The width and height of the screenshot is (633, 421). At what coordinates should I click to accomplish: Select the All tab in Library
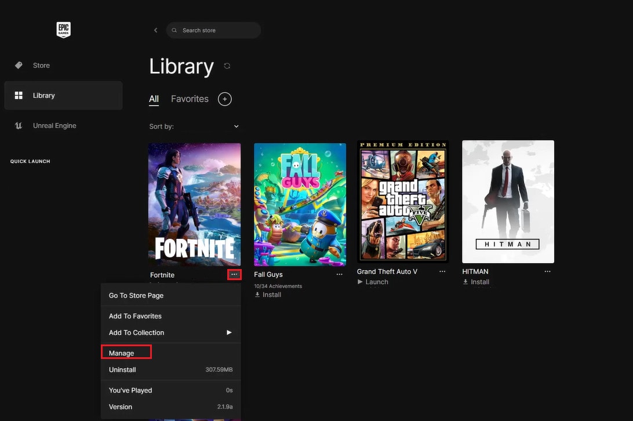[154, 99]
